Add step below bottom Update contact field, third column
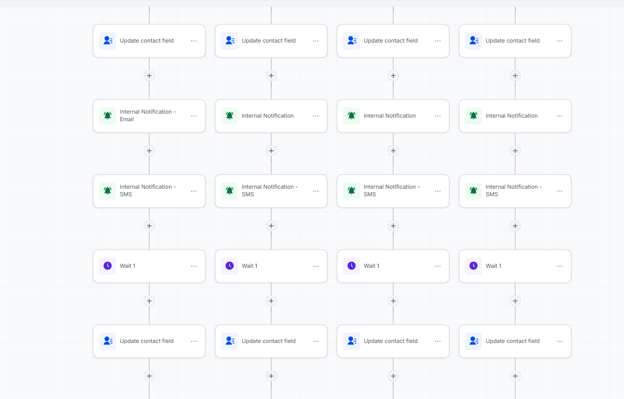624x399 pixels. [393, 376]
